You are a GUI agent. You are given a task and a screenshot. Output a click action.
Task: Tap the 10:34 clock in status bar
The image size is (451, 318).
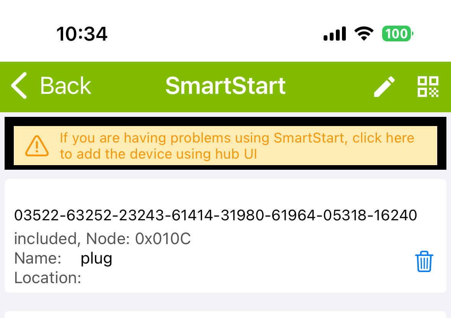tap(82, 34)
